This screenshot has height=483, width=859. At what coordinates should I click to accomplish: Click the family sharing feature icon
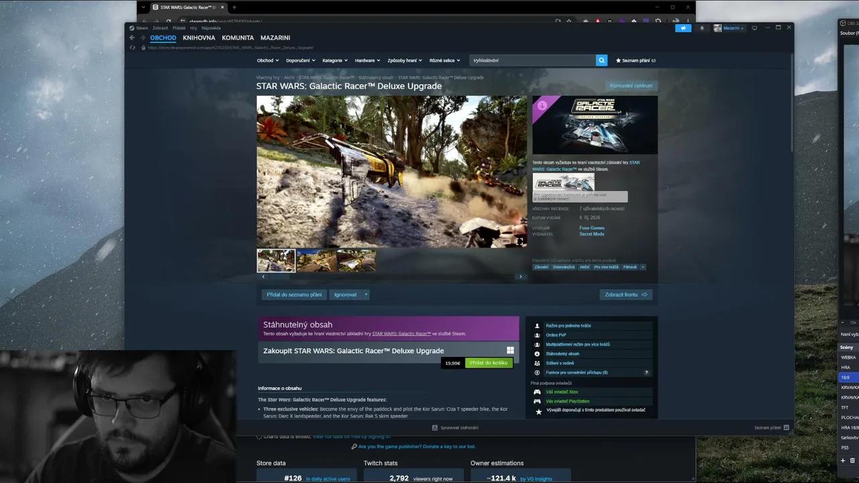(x=537, y=363)
